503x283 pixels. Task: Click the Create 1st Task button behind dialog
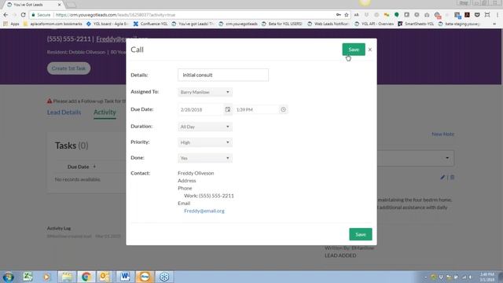click(68, 68)
